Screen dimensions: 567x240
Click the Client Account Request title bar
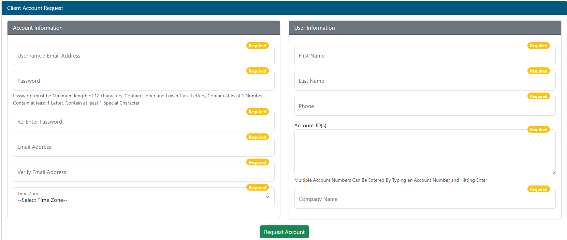[x=283, y=8]
